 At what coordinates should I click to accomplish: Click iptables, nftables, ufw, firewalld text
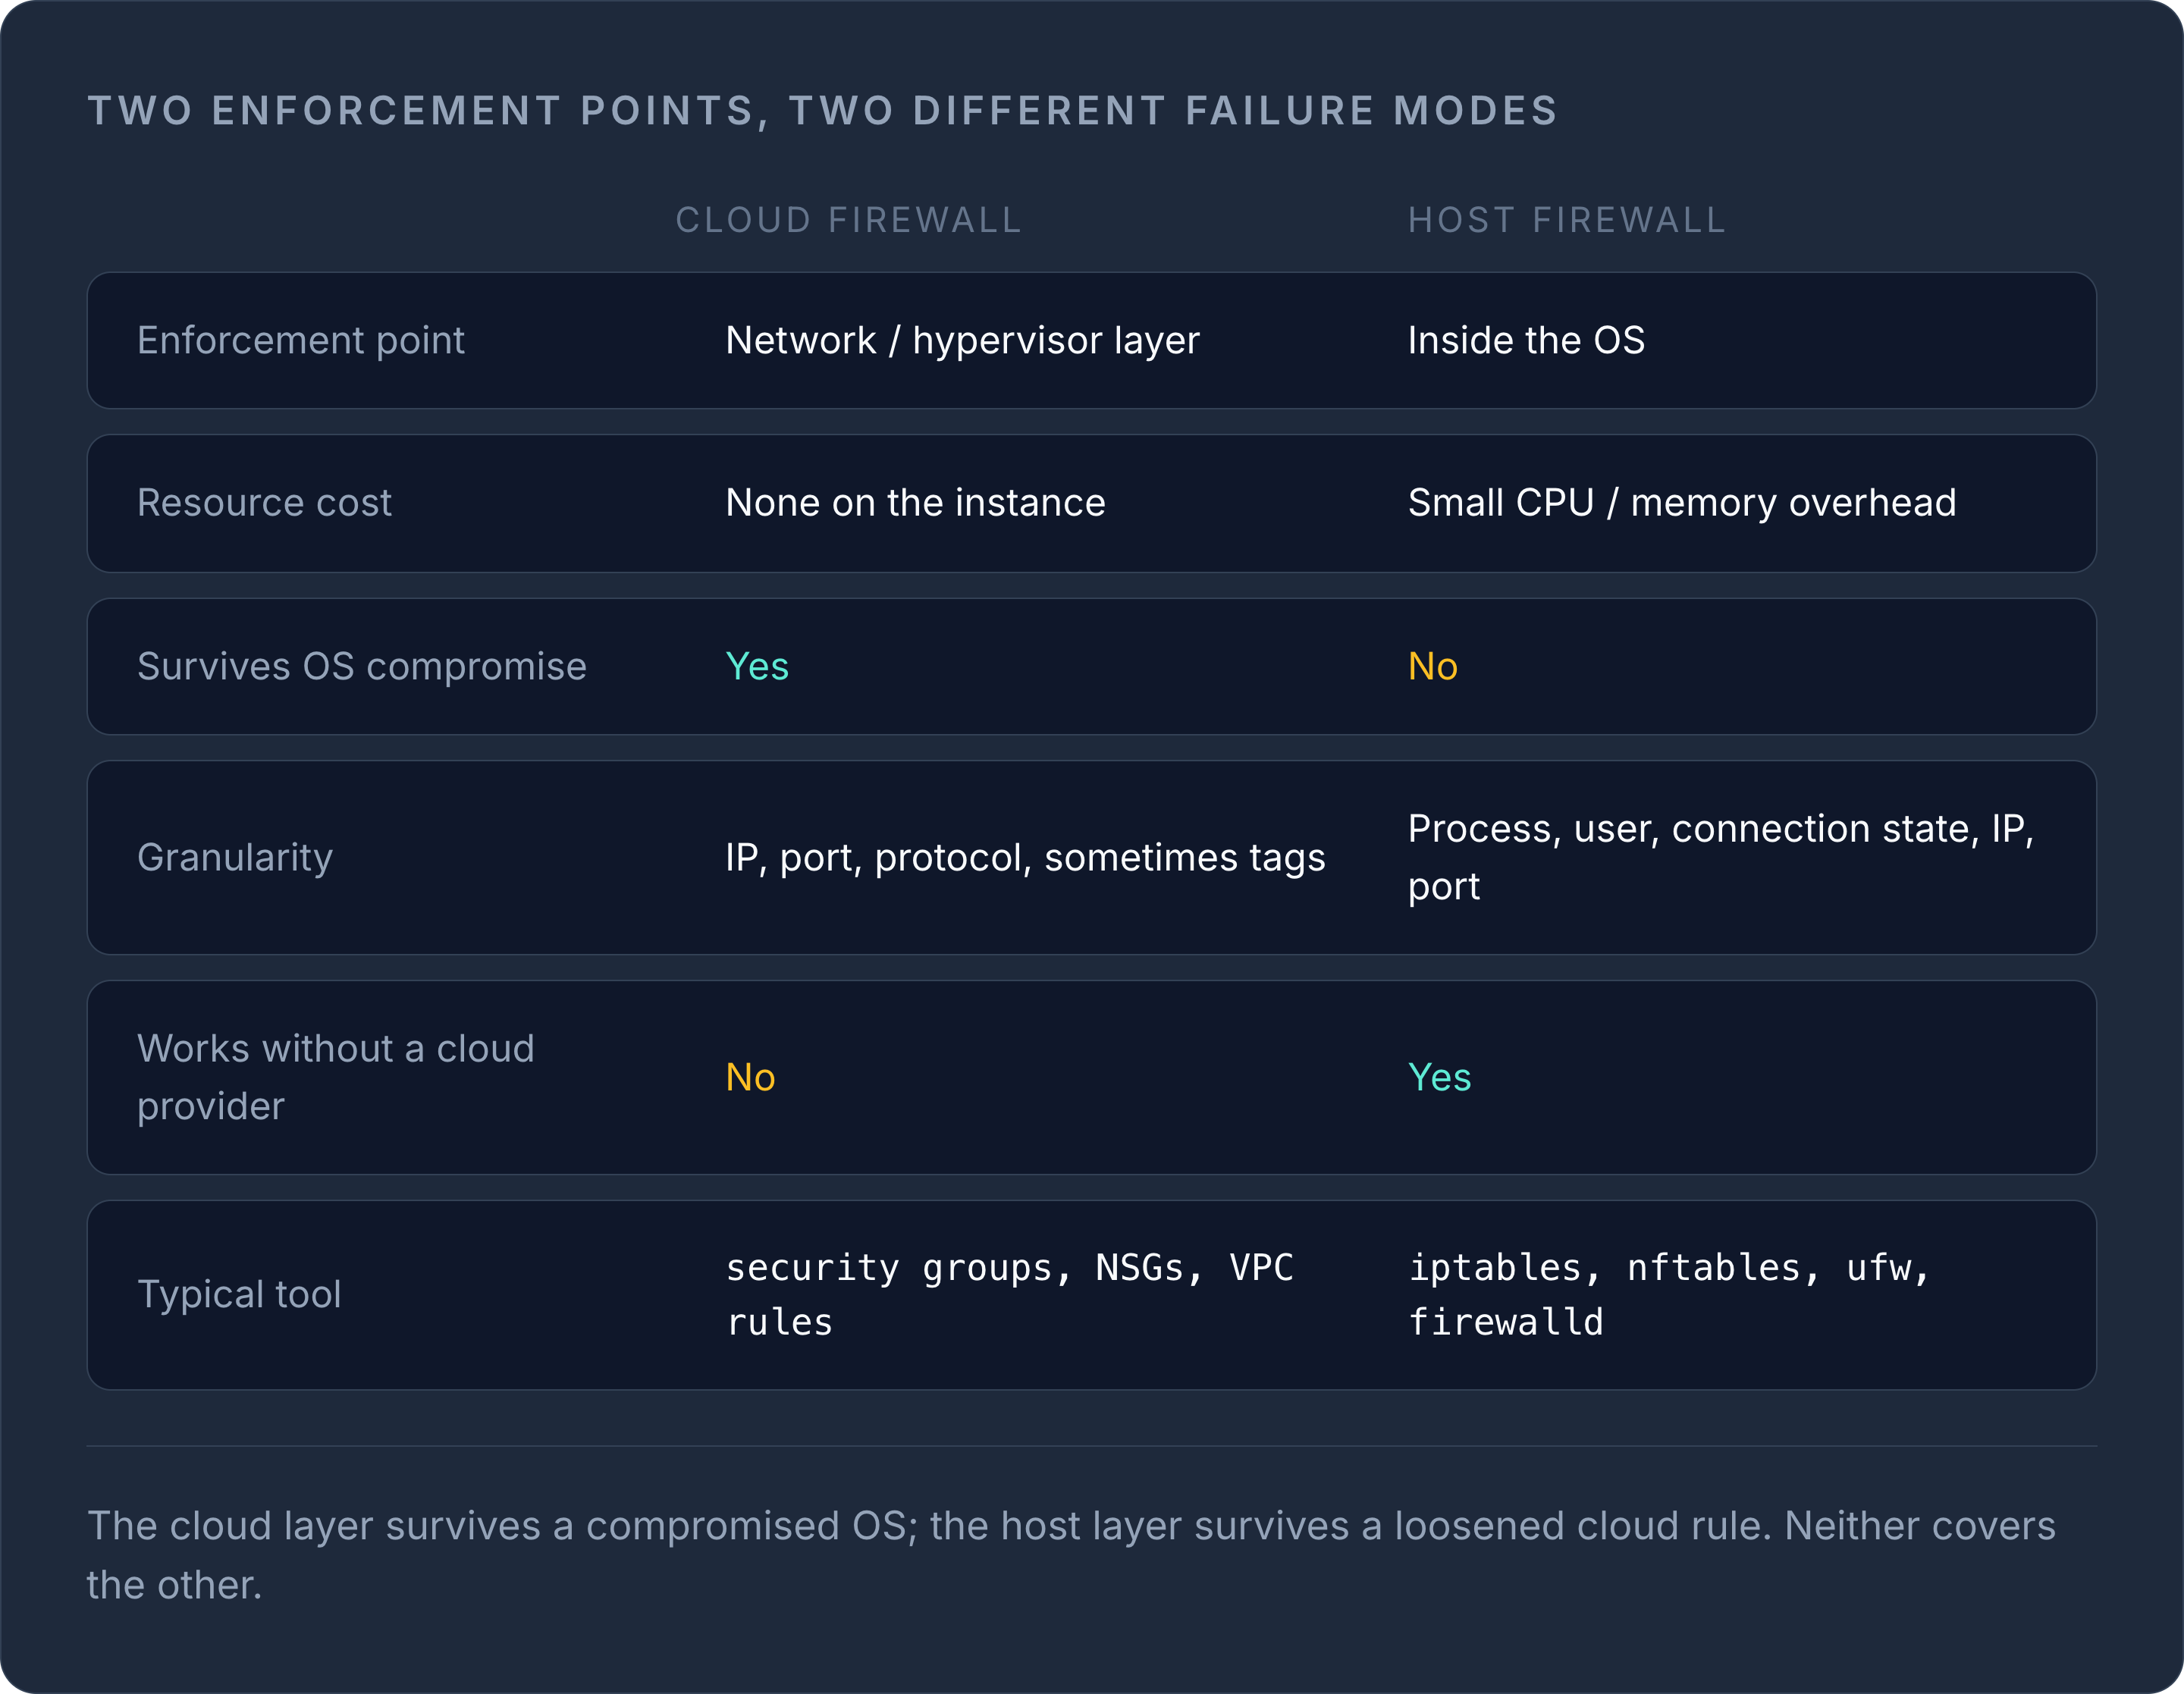click(1669, 1295)
